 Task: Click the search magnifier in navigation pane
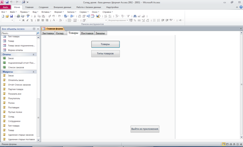click(x=38, y=33)
